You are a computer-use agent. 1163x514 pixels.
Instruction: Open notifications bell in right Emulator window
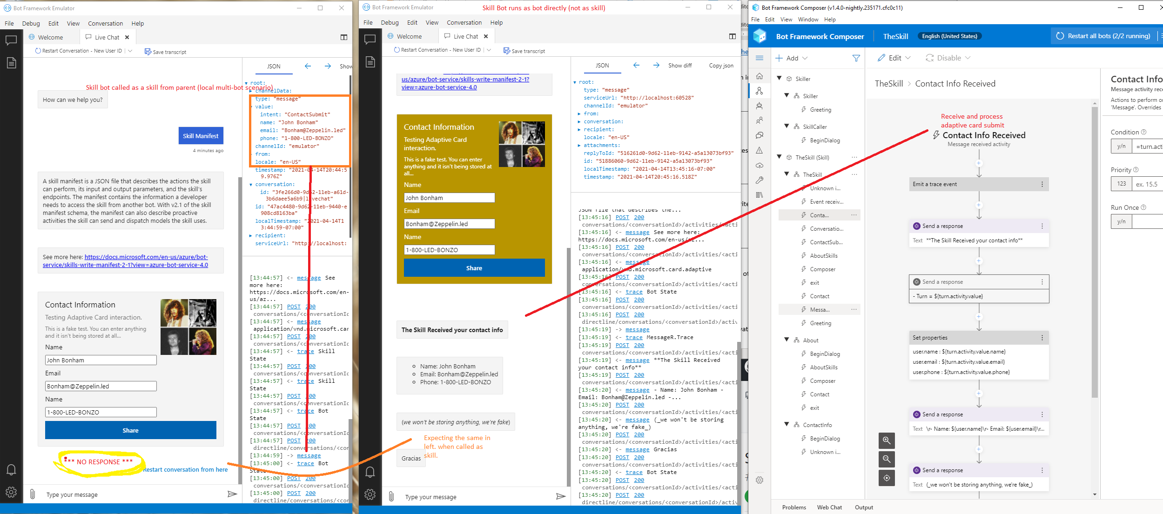(x=370, y=472)
